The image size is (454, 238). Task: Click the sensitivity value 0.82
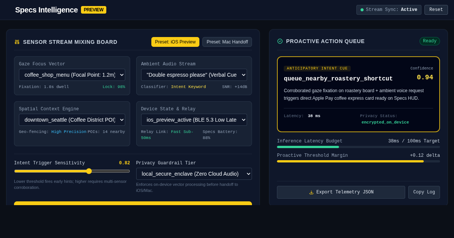point(124,163)
